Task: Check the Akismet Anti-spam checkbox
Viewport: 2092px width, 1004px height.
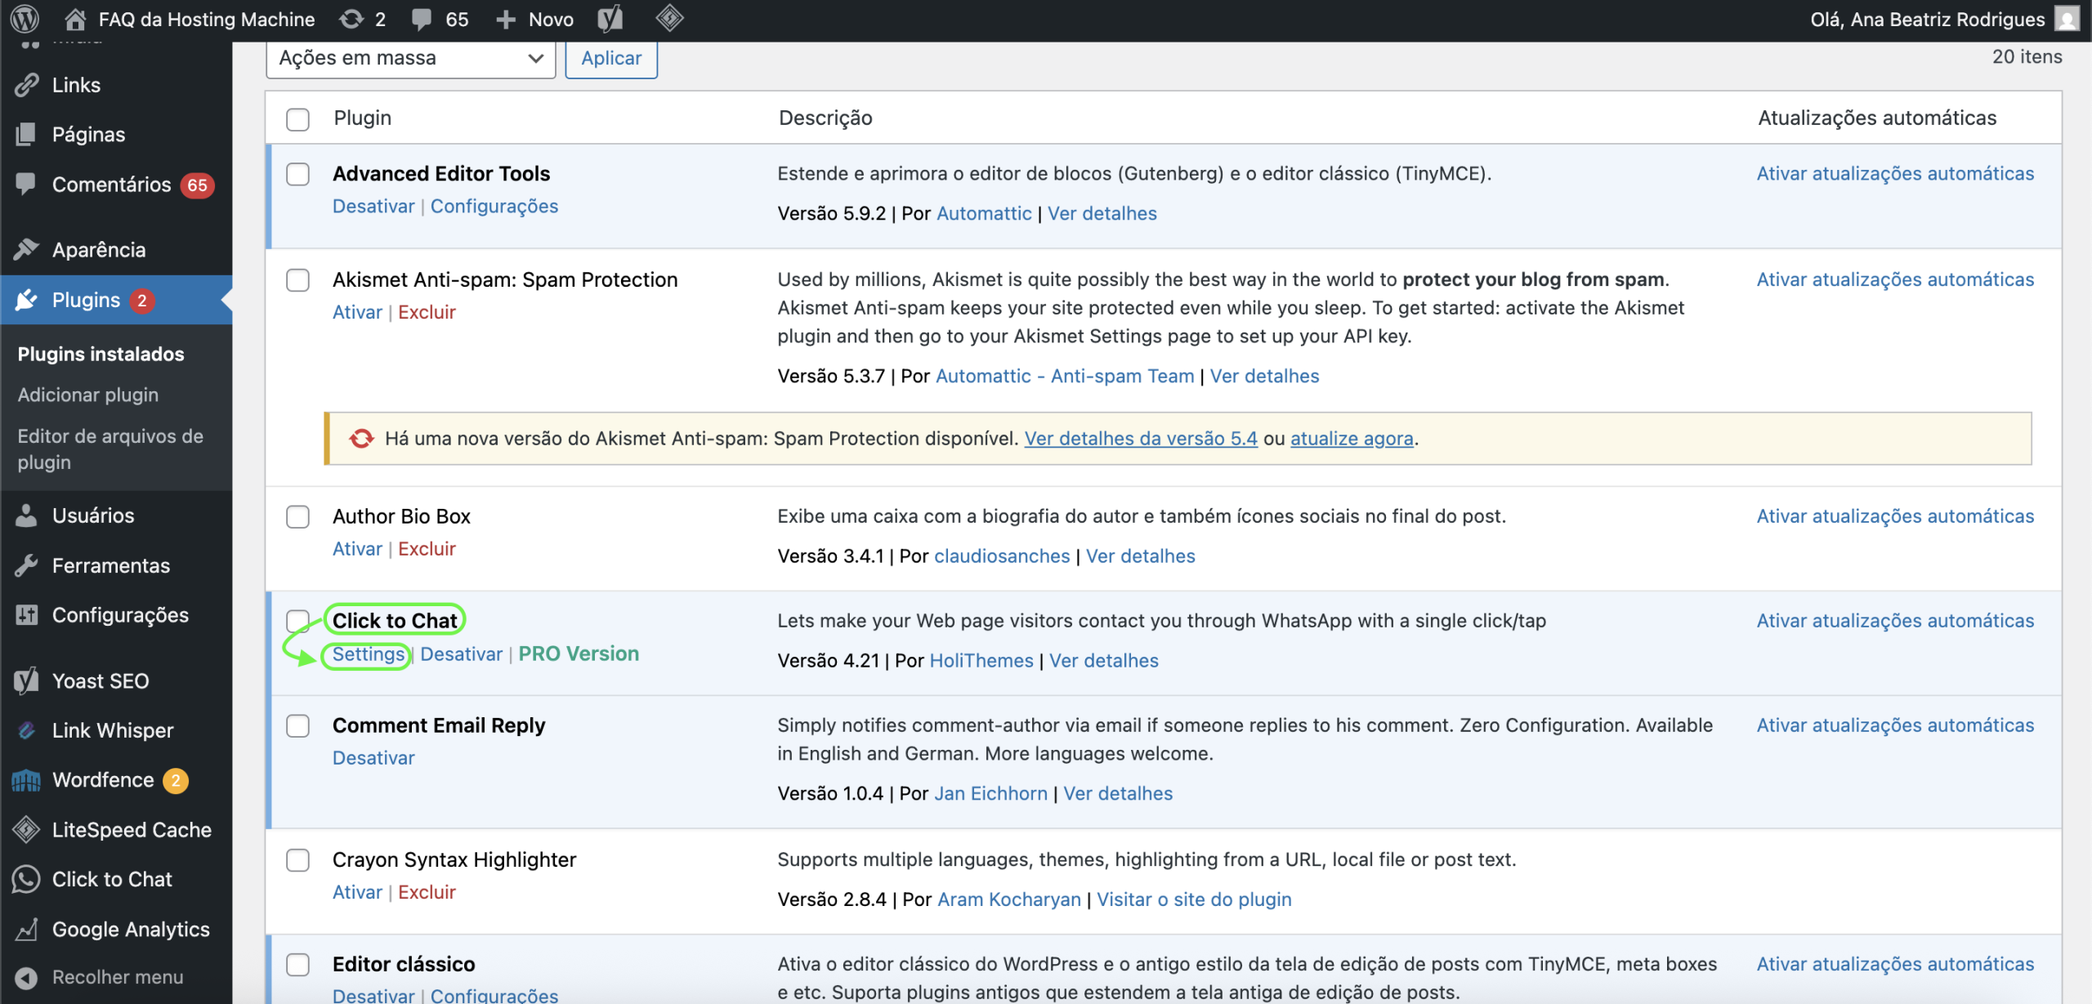Action: point(298,280)
